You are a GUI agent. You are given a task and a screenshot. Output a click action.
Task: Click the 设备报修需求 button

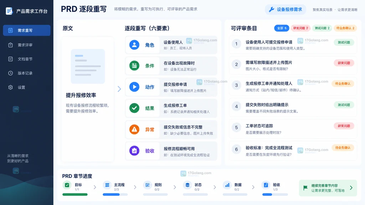(x=286, y=10)
